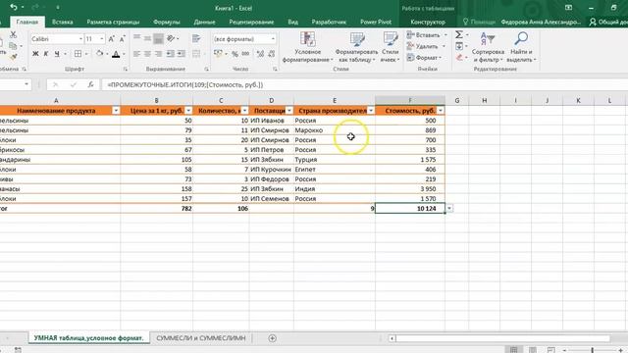
Task: Toggle Align Right
Action: click(158, 54)
